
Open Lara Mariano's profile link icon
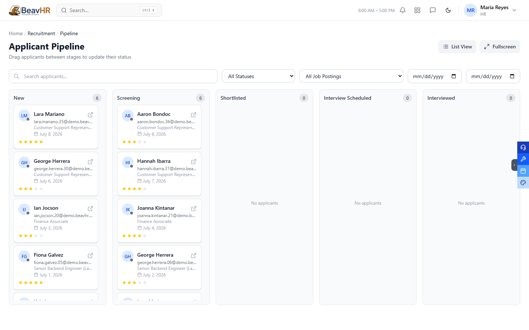[x=90, y=115]
